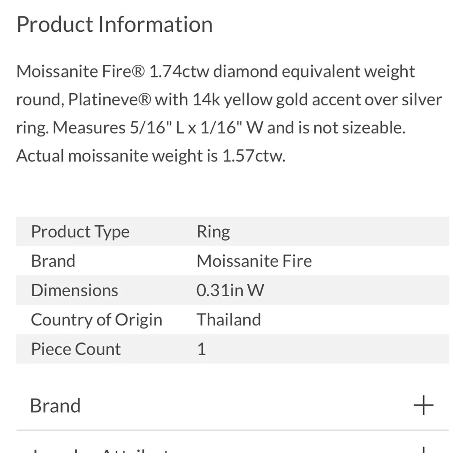Click the Brand label in the table
Screen dimensions: 453x453
(x=53, y=261)
